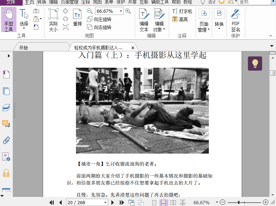Open Page Management (页面管理)
The height and width of the screenshot is (206, 276).
(204, 20)
